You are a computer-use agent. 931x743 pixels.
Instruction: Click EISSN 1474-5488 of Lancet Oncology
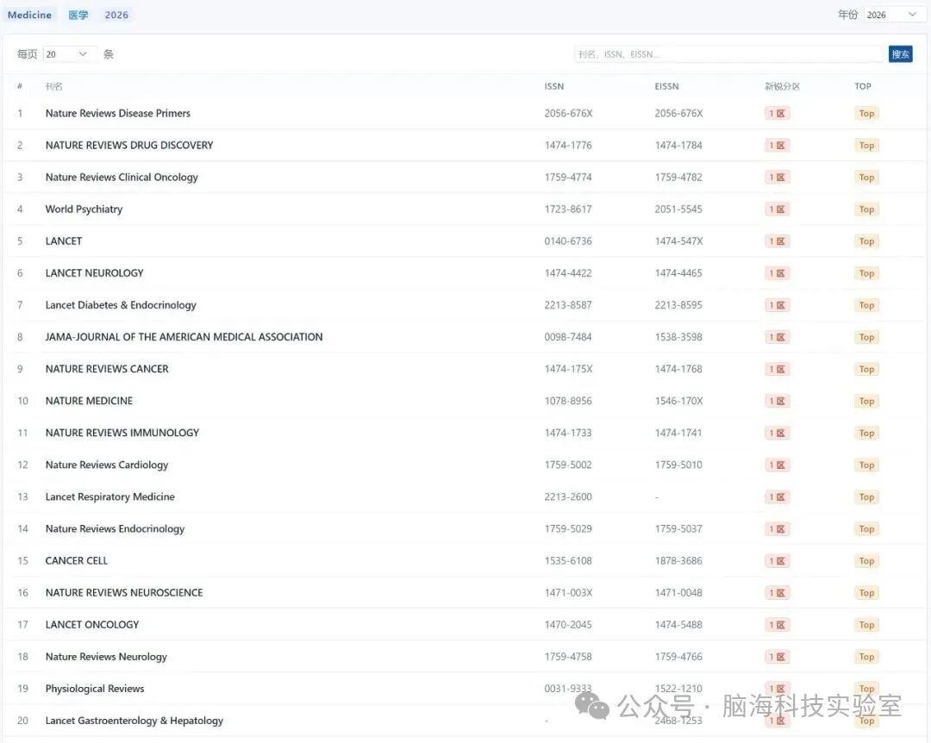(678, 625)
